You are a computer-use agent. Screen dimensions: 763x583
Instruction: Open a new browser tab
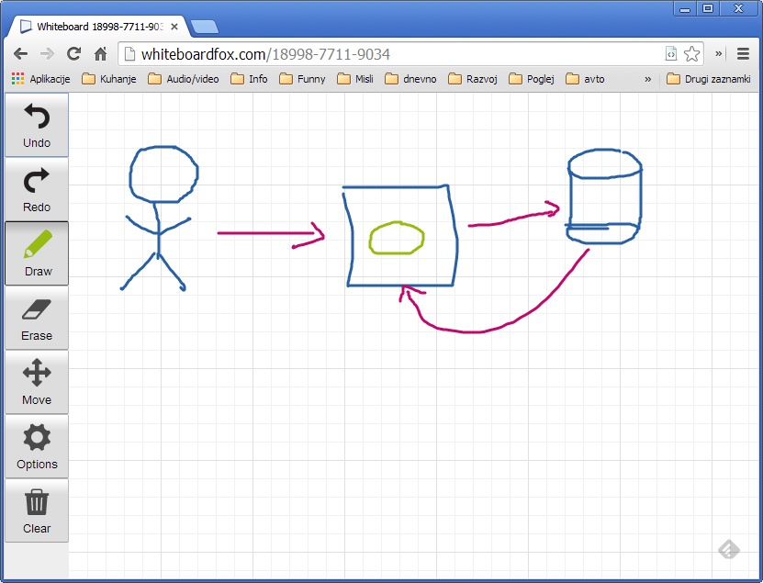(x=205, y=27)
